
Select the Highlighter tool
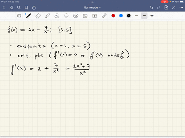(47, 16)
